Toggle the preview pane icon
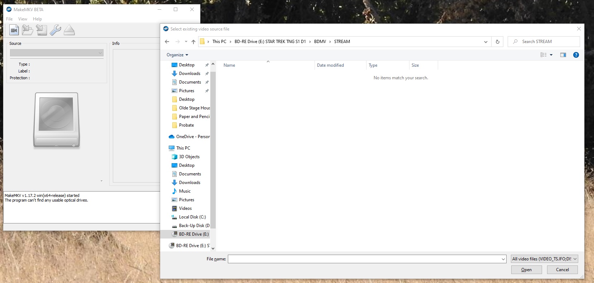The height and width of the screenshot is (283, 594). click(563, 55)
